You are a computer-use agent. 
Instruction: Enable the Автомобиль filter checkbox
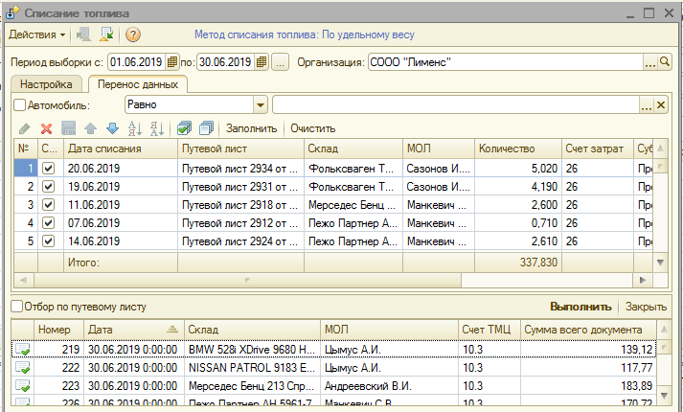(x=20, y=104)
